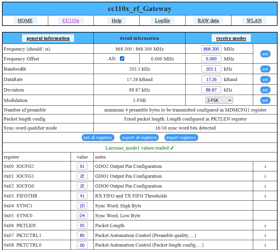The width and height of the screenshot is (279, 250).
Task: Click the set button for Bandwidth
Action: tap(265, 69)
